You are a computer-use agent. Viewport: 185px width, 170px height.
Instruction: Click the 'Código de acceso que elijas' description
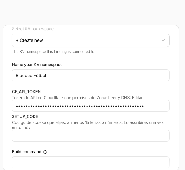tap(88, 125)
